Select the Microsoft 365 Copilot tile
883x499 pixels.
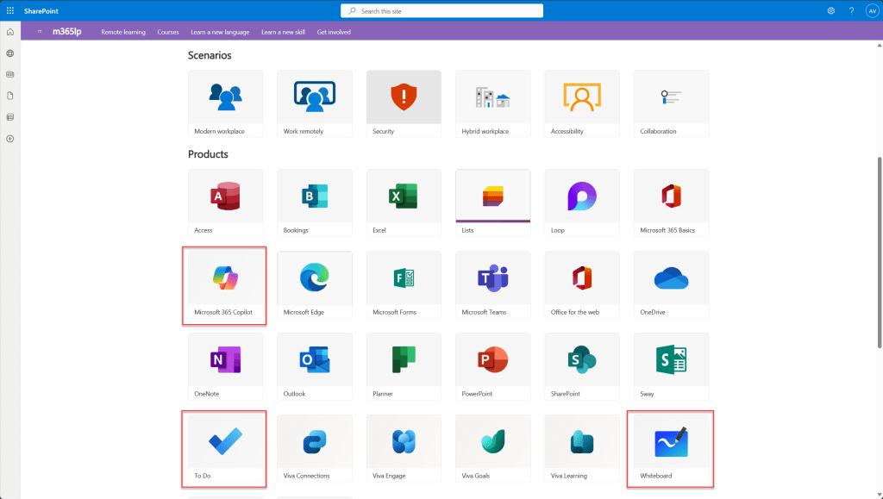pyautogui.click(x=225, y=285)
